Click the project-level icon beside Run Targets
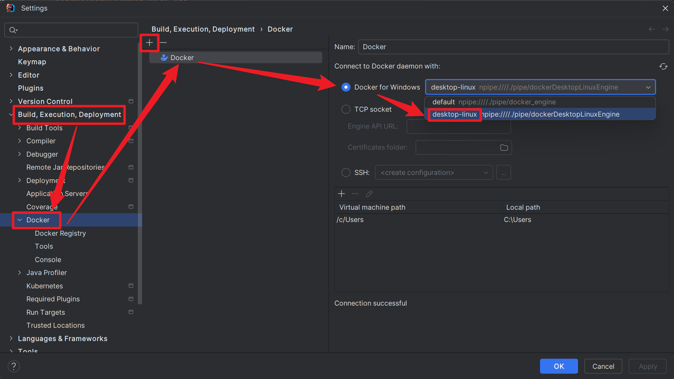The height and width of the screenshot is (379, 674). [131, 312]
